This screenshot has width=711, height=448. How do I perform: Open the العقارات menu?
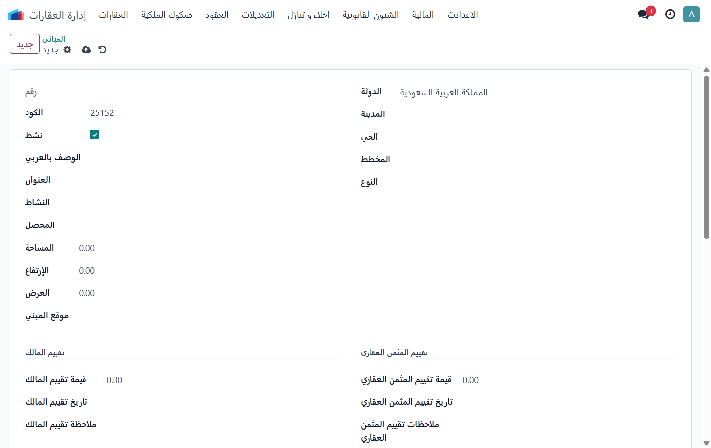pyautogui.click(x=114, y=15)
